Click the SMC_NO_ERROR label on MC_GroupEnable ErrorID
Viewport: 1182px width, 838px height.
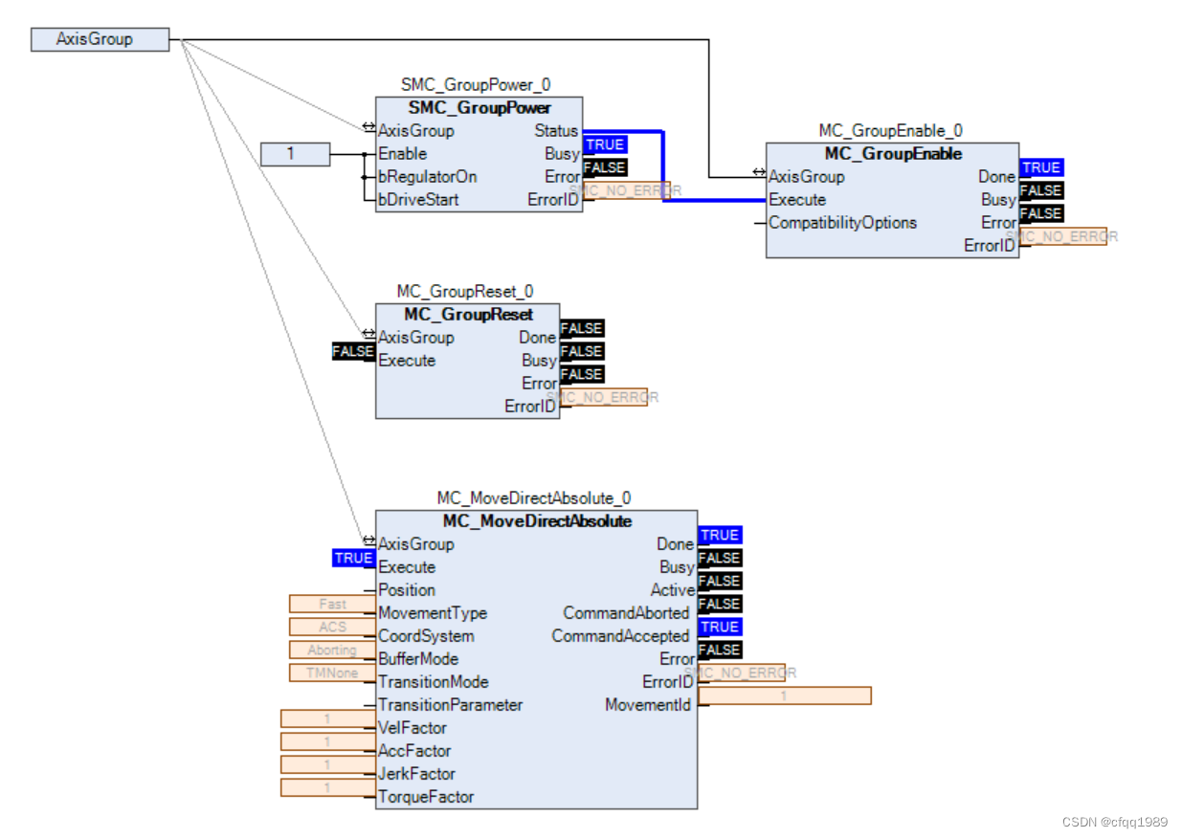pyautogui.click(x=1062, y=235)
